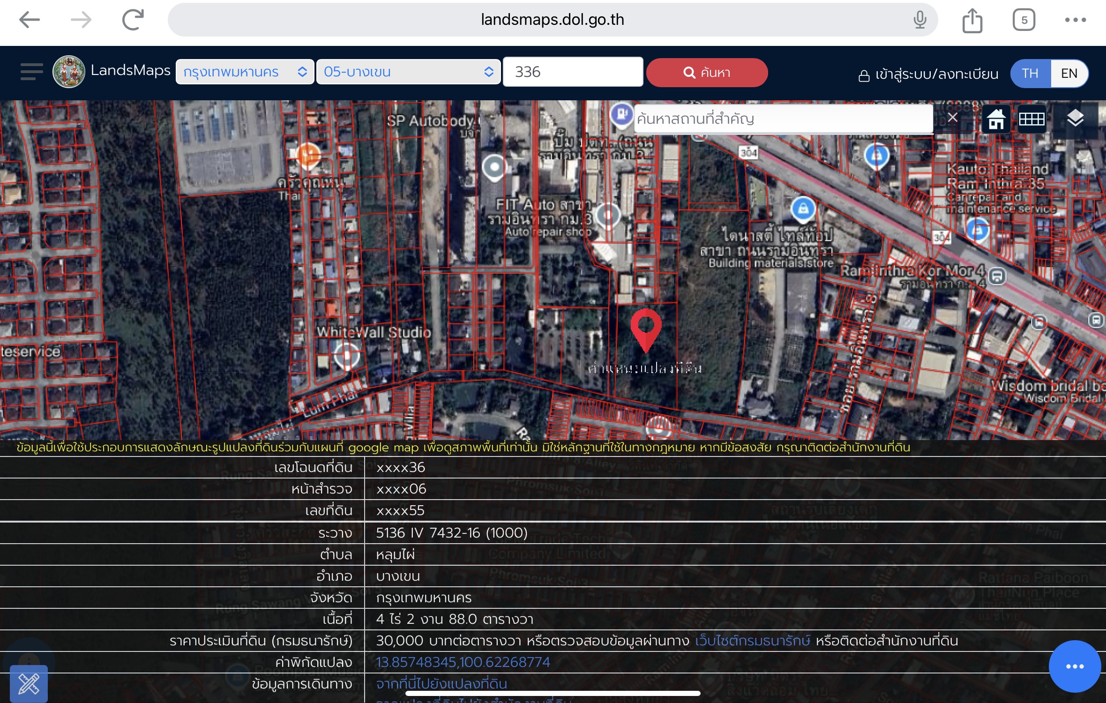This screenshot has height=703, width=1106.
Task: Clear the landmark search with X
Action: (952, 118)
